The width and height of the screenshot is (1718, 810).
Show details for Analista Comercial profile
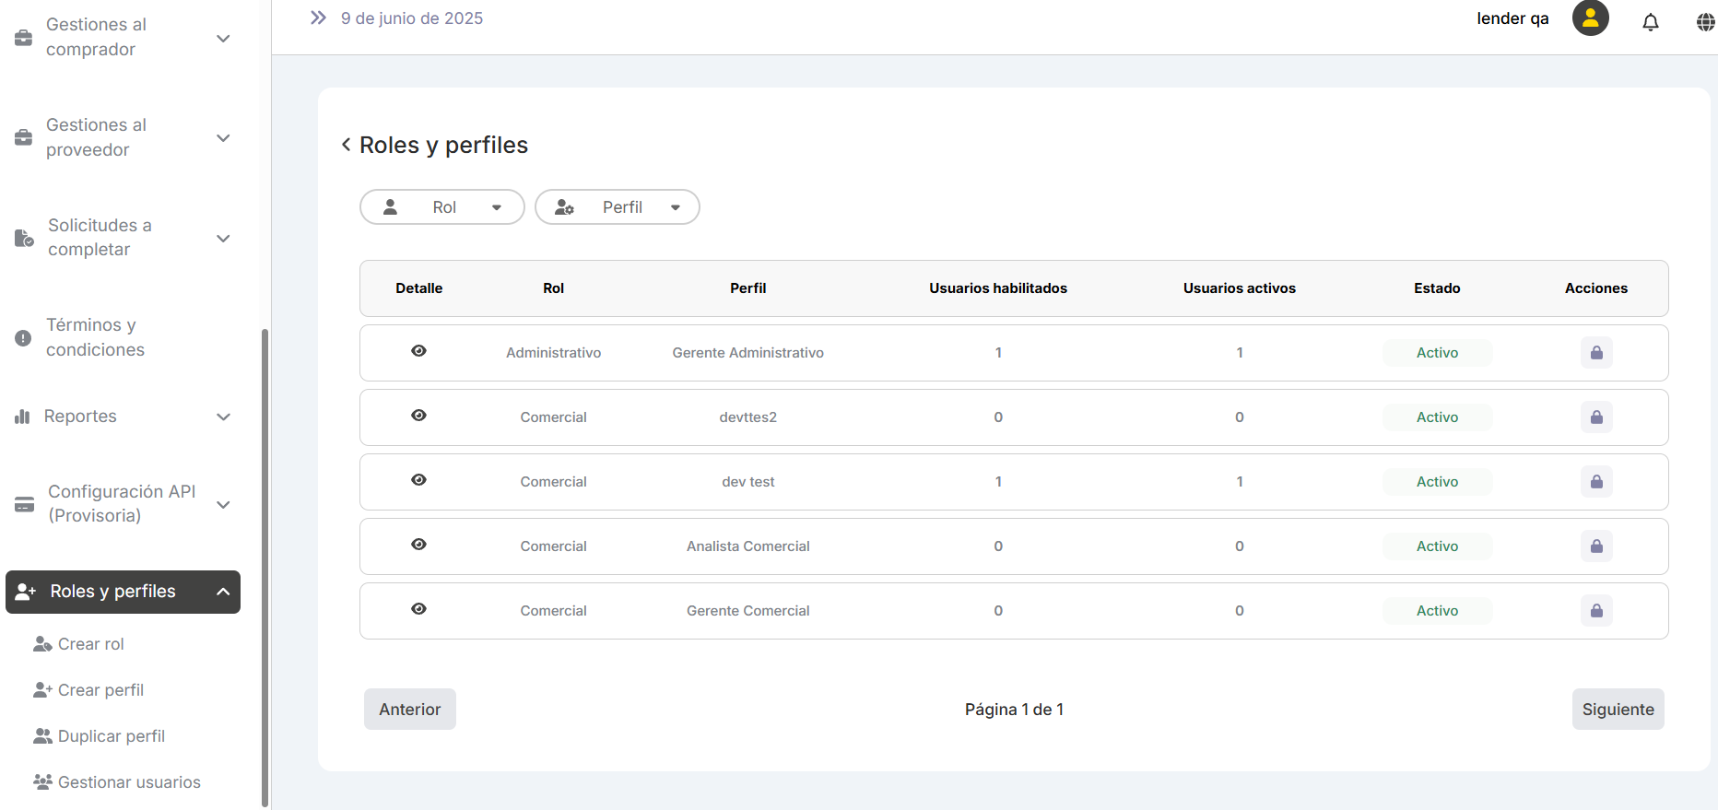418,545
